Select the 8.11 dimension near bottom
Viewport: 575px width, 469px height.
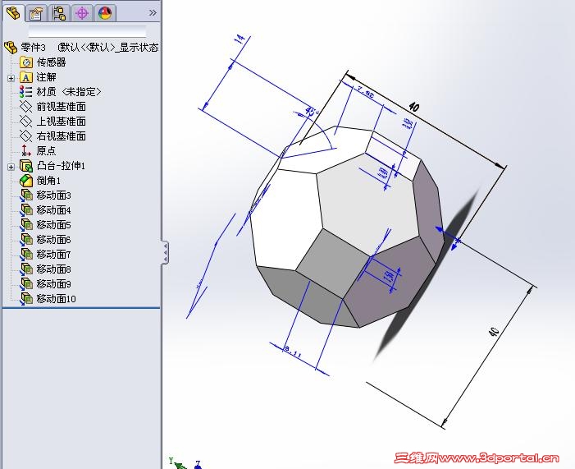pos(293,352)
